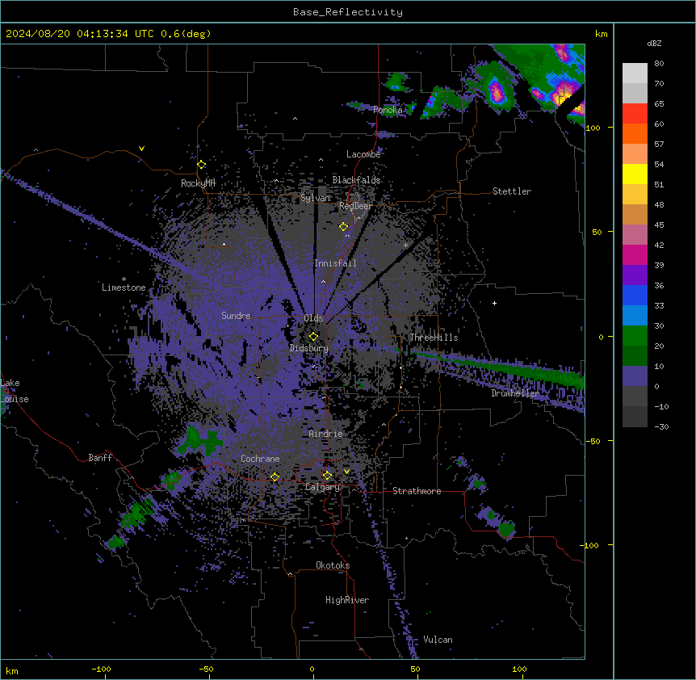Click the yellow diamond marker below RedDeer
Image resolution: width=696 pixels, height=680 pixels.
[x=343, y=227]
